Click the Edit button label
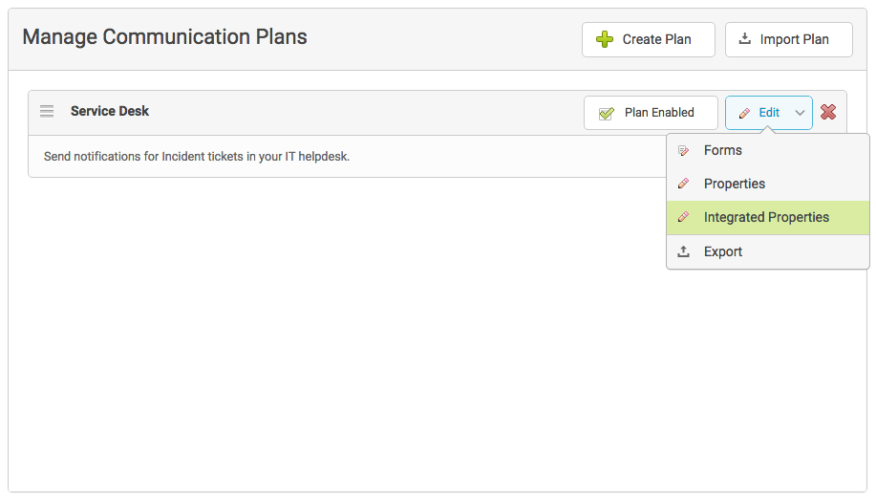 click(769, 113)
